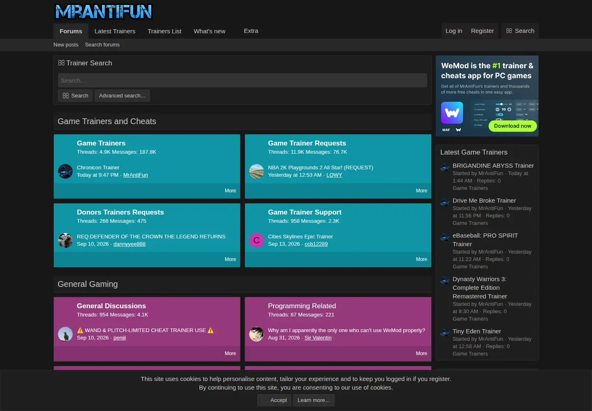Open the Extra navigation menu
This screenshot has height=411, width=592.
[251, 31]
